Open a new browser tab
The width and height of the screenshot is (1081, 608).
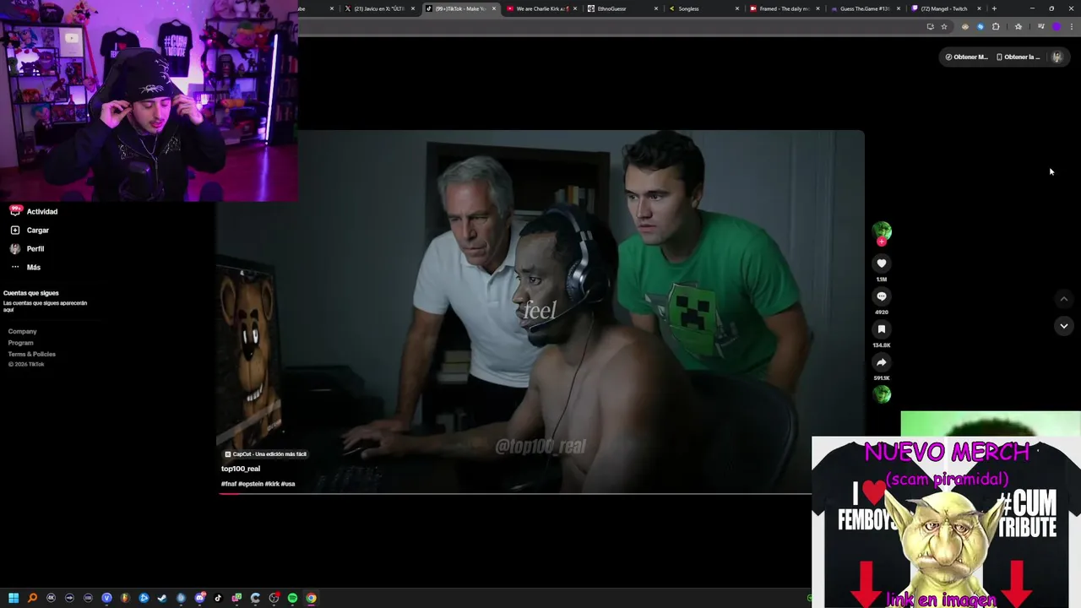[x=994, y=8]
